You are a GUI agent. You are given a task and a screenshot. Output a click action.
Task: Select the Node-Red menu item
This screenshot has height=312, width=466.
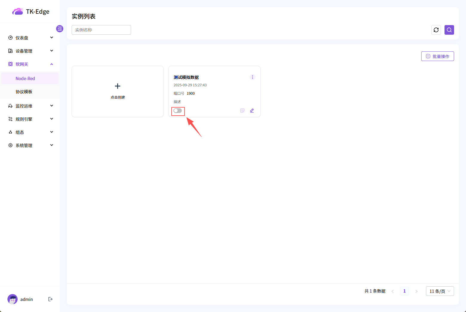coord(25,79)
